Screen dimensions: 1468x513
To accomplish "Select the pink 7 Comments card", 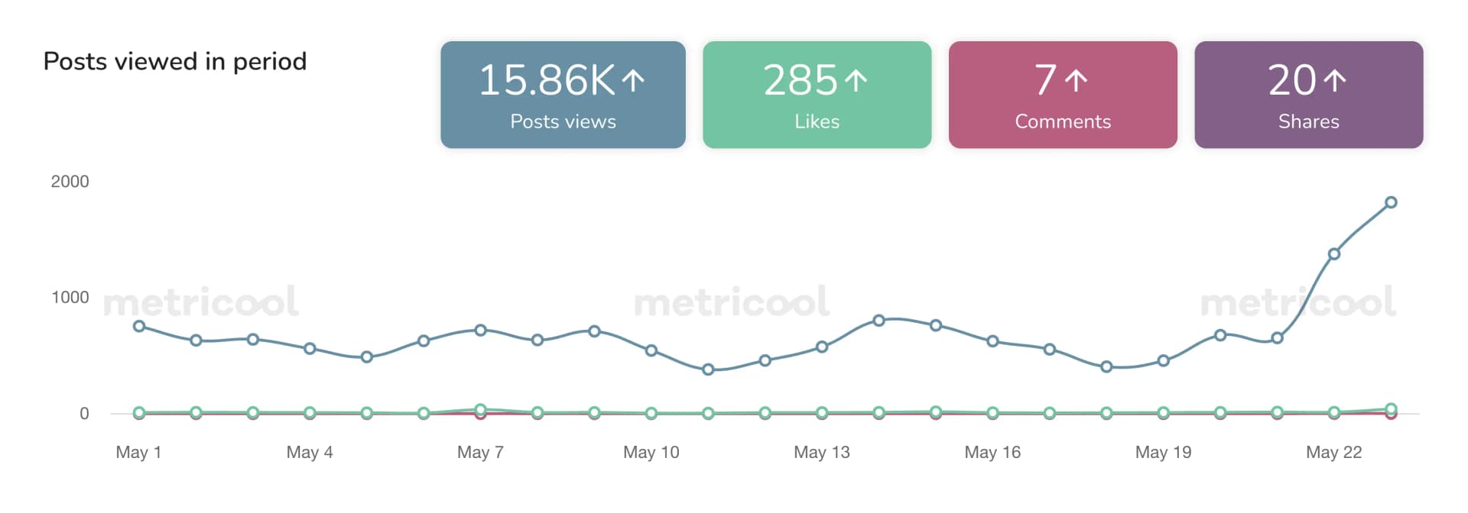I will pyautogui.click(x=1063, y=95).
